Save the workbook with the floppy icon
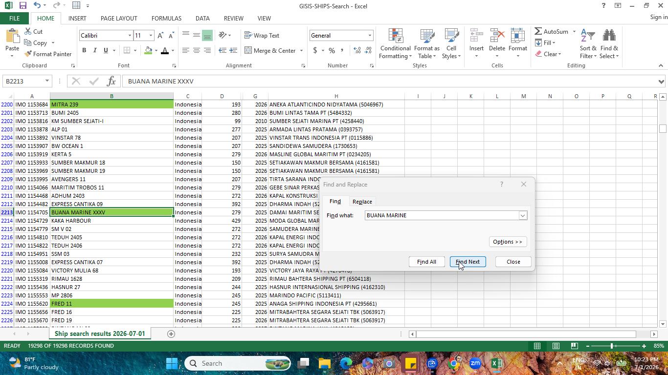This screenshot has width=668, height=375. point(22,6)
